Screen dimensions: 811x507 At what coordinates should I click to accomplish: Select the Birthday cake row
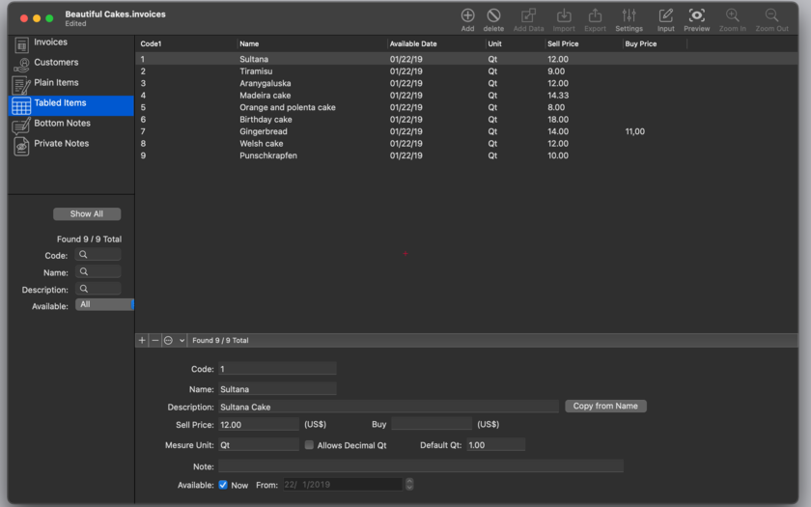pyautogui.click(x=466, y=120)
